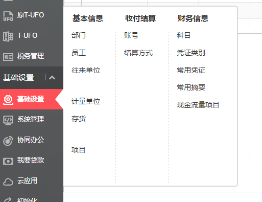Open 科目 under 财务信息
Viewport: 262px width, 202px height.
(x=183, y=35)
